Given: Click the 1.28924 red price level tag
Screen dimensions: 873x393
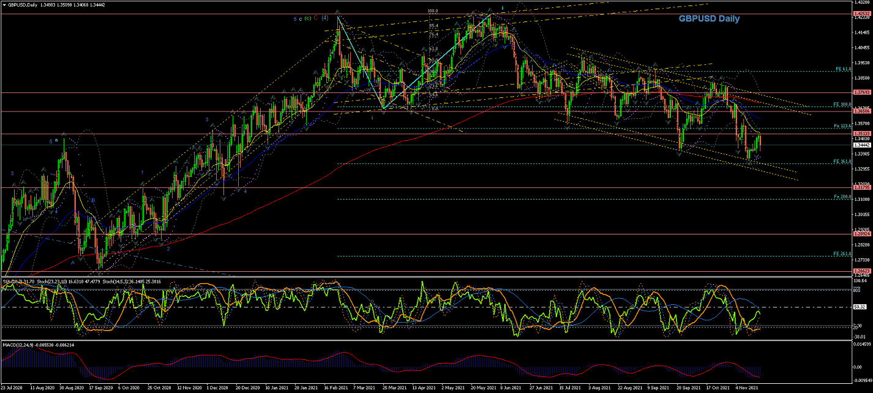Looking at the screenshot, I should (861, 234).
